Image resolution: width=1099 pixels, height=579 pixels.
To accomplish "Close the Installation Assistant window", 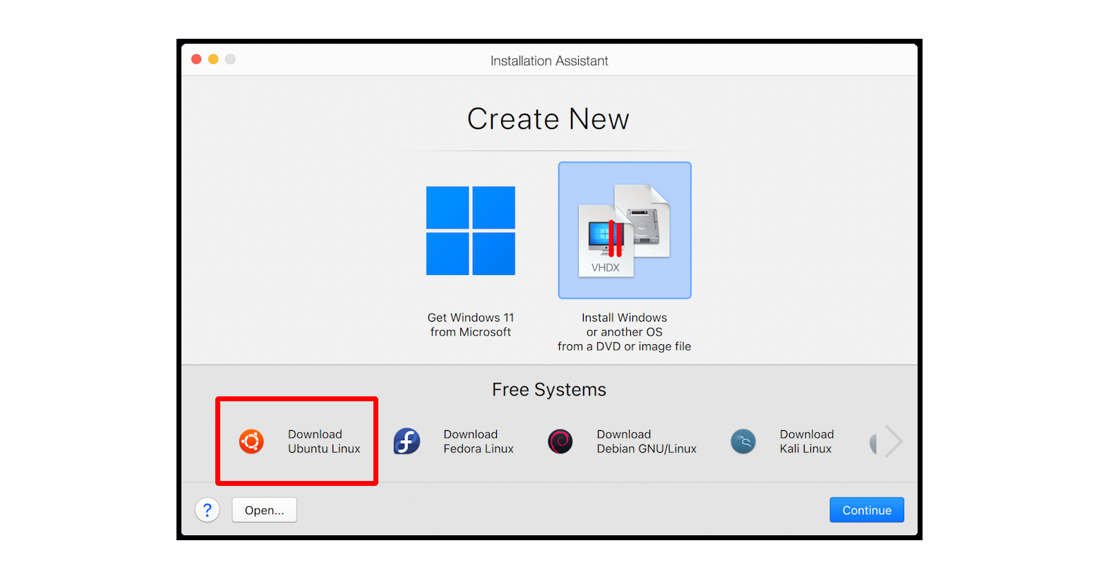I will [x=196, y=59].
